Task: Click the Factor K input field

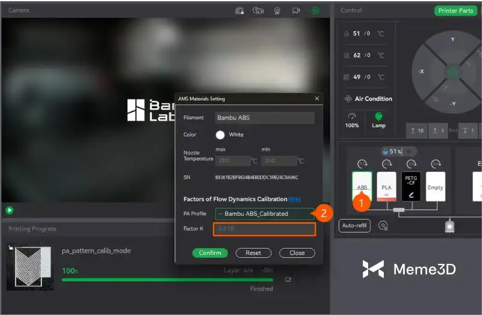Action: [264, 229]
